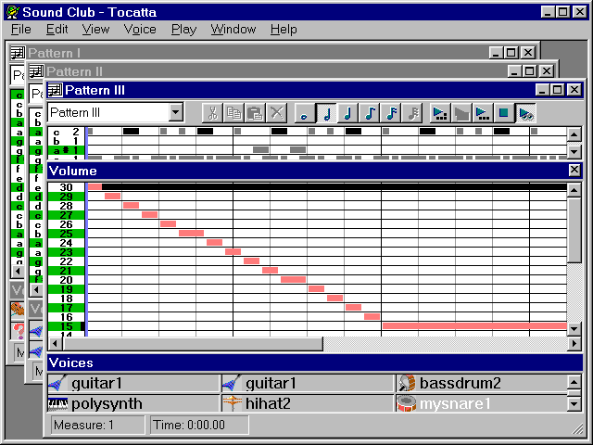This screenshot has width=593, height=445.
Task: Click the Time: 0:00.00 status field
Action: pos(199,425)
